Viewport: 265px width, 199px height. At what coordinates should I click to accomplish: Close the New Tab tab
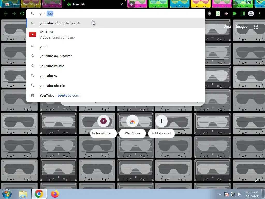(x=122, y=4)
